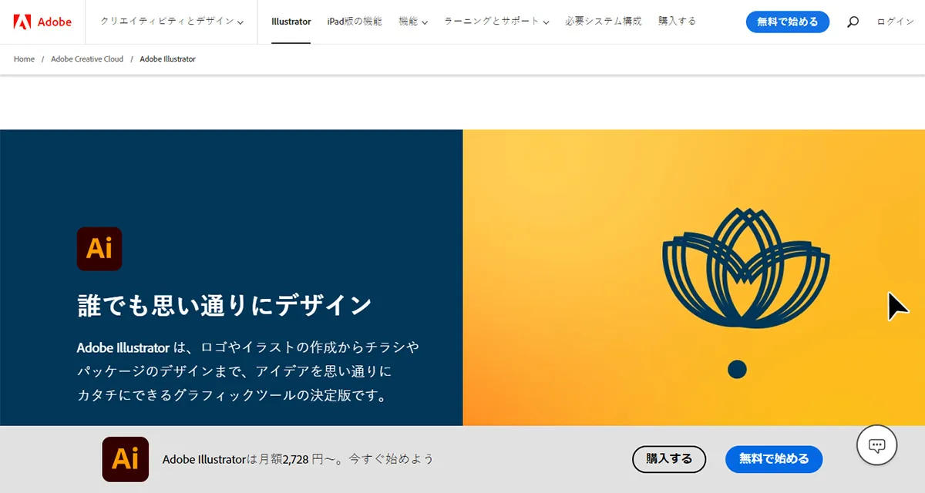The height and width of the screenshot is (493, 925).
Task: Click the Adobe logo in the header
Action: (42, 22)
